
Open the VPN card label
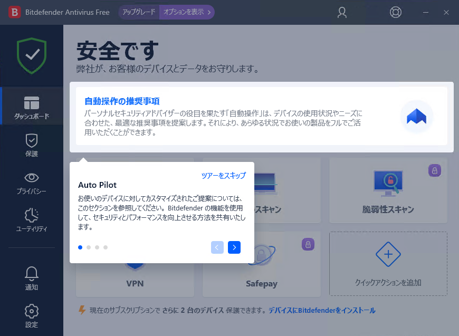[x=135, y=284]
